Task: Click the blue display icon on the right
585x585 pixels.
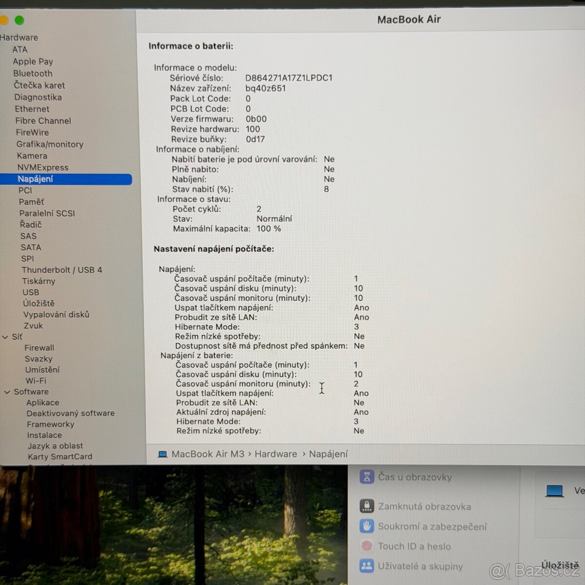Action: click(555, 490)
